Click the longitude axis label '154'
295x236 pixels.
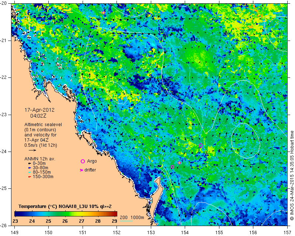point(185,233)
